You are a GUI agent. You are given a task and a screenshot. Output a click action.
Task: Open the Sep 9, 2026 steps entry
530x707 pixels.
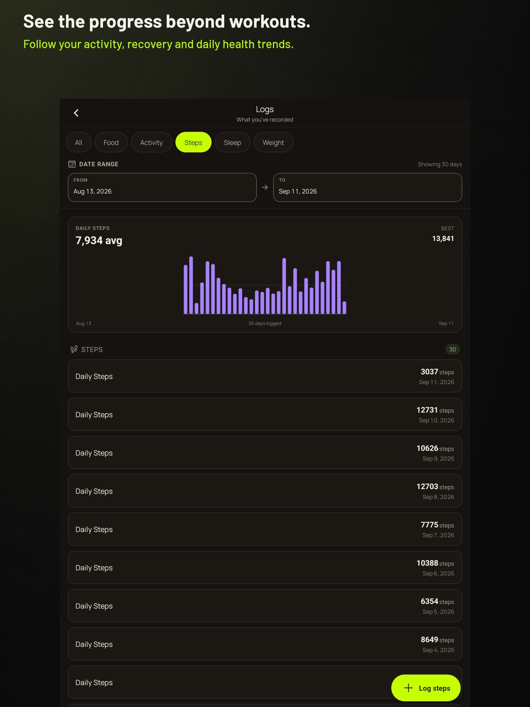point(265,453)
